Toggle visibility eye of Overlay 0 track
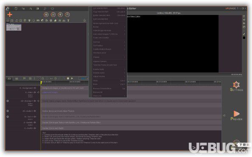 tap(35, 101)
